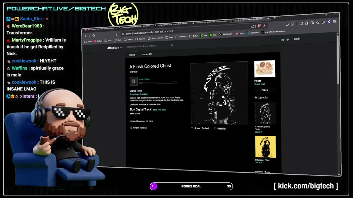Click the Buy Digital Track link
The width and height of the screenshot is (353, 198).
(x=141, y=109)
